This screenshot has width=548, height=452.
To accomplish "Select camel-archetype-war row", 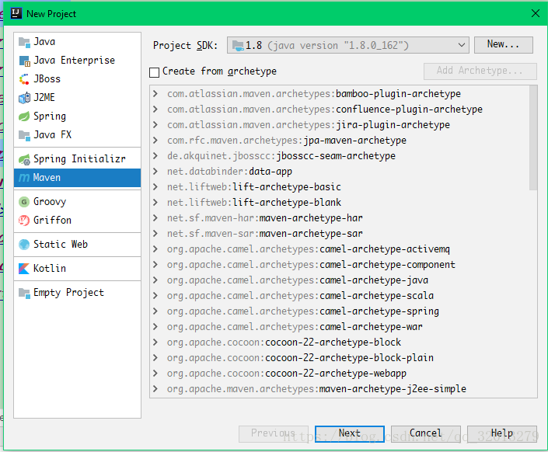I will pos(339,327).
